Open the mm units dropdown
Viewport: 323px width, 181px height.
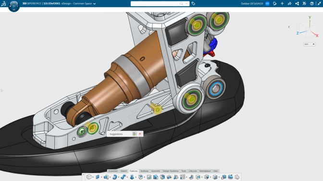tap(309, 44)
